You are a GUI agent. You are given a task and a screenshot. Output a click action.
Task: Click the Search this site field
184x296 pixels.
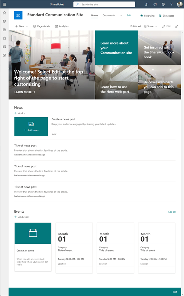point(104,4)
